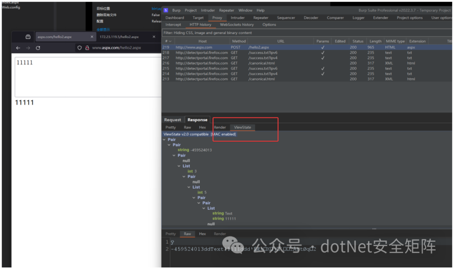Open the Intruder menu in menu bar

208,10
